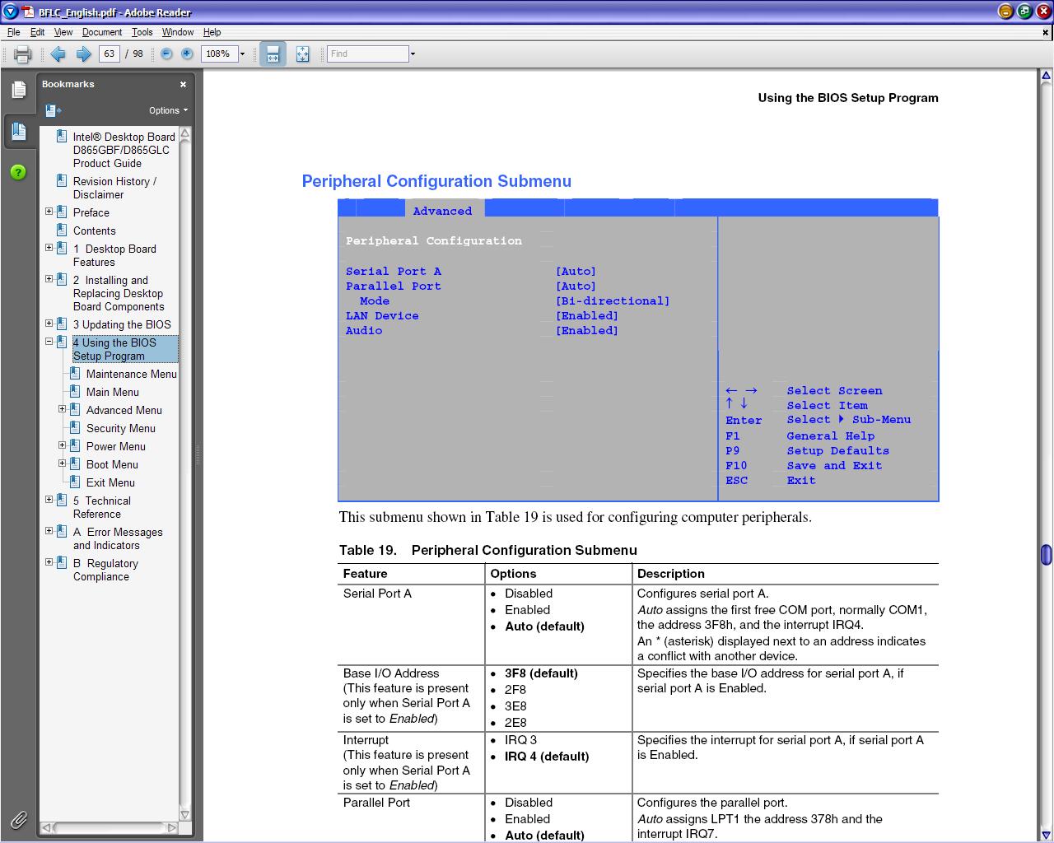This screenshot has width=1054, height=843.
Task: Open the Find options dropdown arrow
Action: [413, 54]
